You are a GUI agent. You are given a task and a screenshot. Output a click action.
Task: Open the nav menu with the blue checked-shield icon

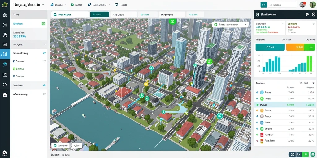[x=99, y=5]
